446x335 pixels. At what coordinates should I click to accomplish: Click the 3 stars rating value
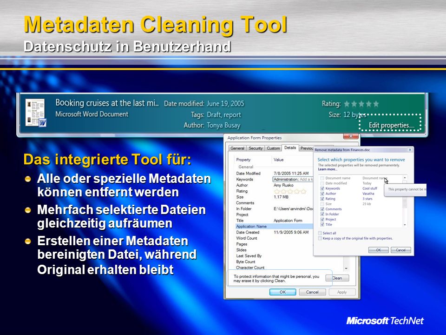367,199
